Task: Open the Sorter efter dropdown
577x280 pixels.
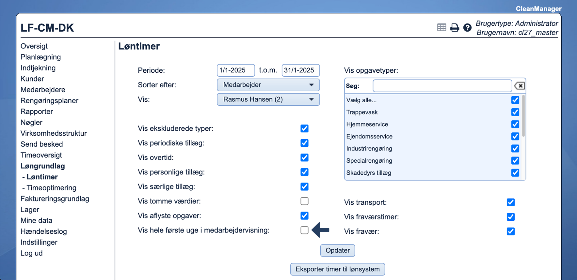Action: click(x=268, y=85)
